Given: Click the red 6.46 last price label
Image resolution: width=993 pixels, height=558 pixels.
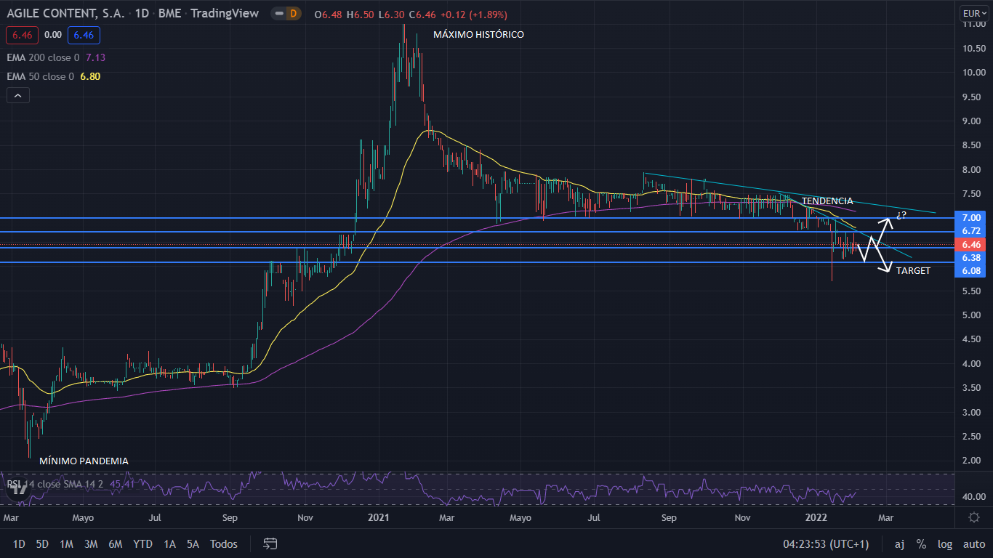Looking at the screenshot, I should click(x=972, y=244).
